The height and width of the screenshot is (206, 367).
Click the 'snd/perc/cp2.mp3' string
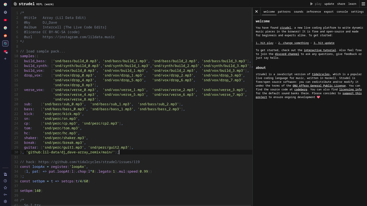(101, 123)
